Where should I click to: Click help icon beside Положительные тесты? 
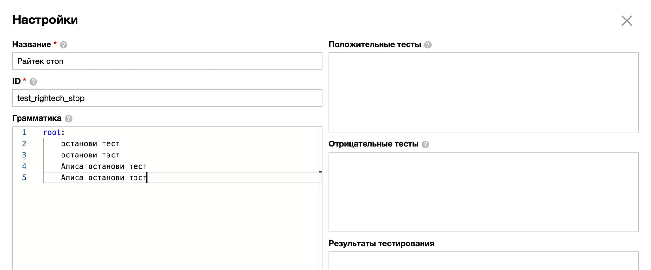click(x=428, y=45)
